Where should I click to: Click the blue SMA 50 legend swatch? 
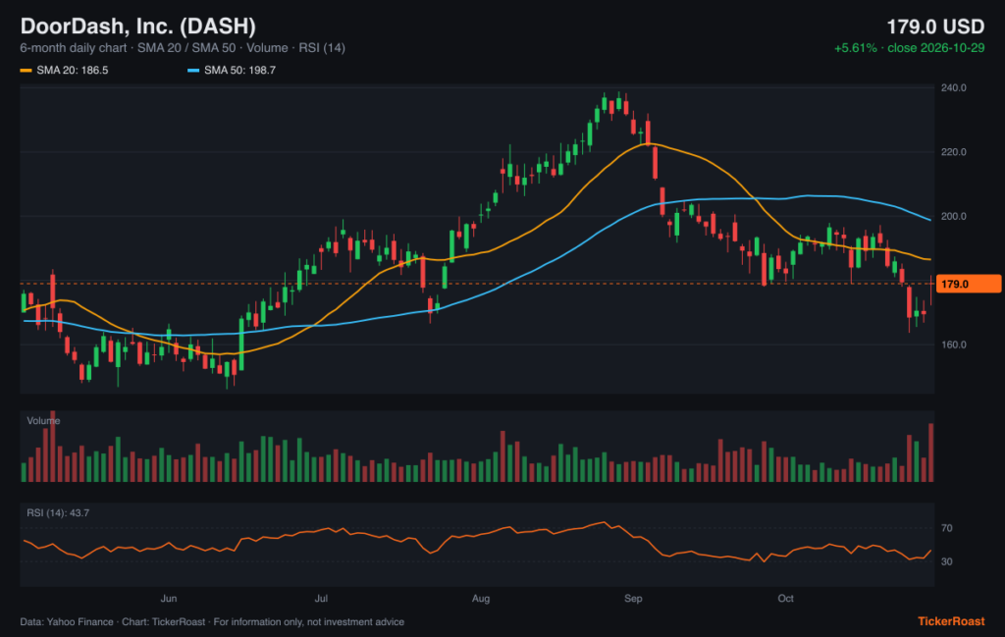coord(193,71)
